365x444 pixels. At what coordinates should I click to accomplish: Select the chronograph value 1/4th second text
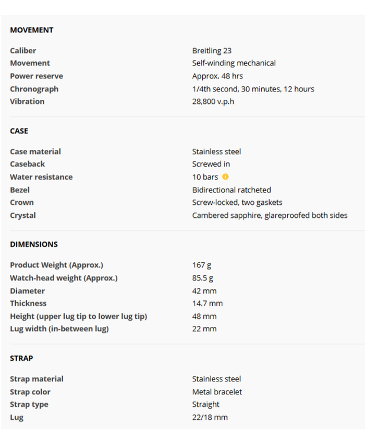(x=253, y=89)
